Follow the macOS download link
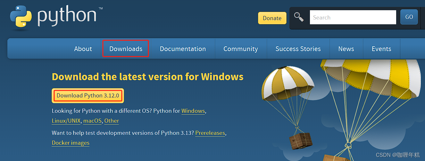Viewport: 425px width, 161px height. (x=93, y=121)
